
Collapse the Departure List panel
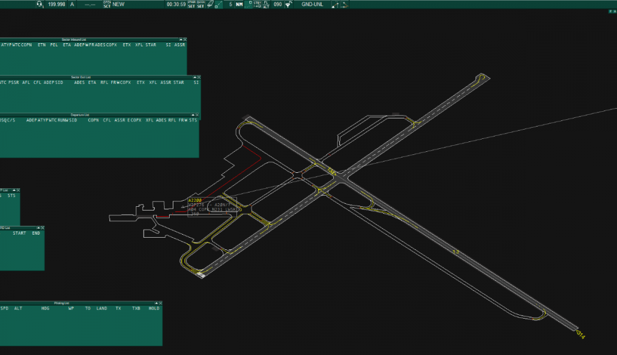click(191, 115)
